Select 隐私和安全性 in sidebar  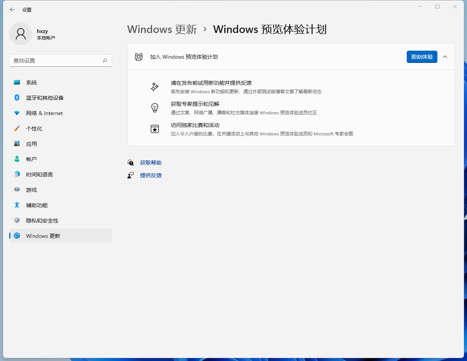[x=61, y=221]
